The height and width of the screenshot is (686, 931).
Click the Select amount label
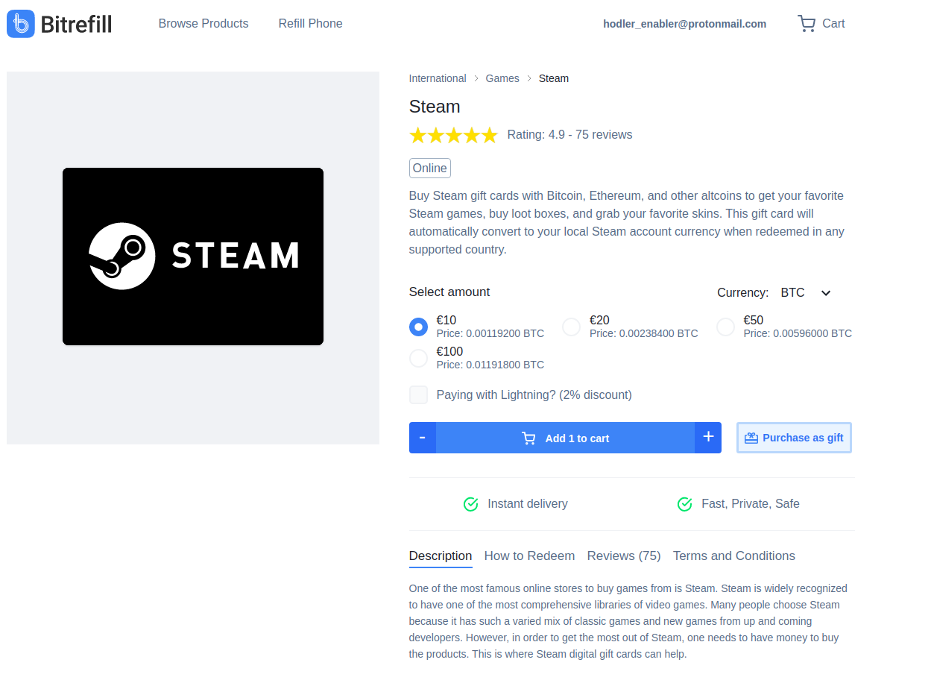[x=449, y=292]
